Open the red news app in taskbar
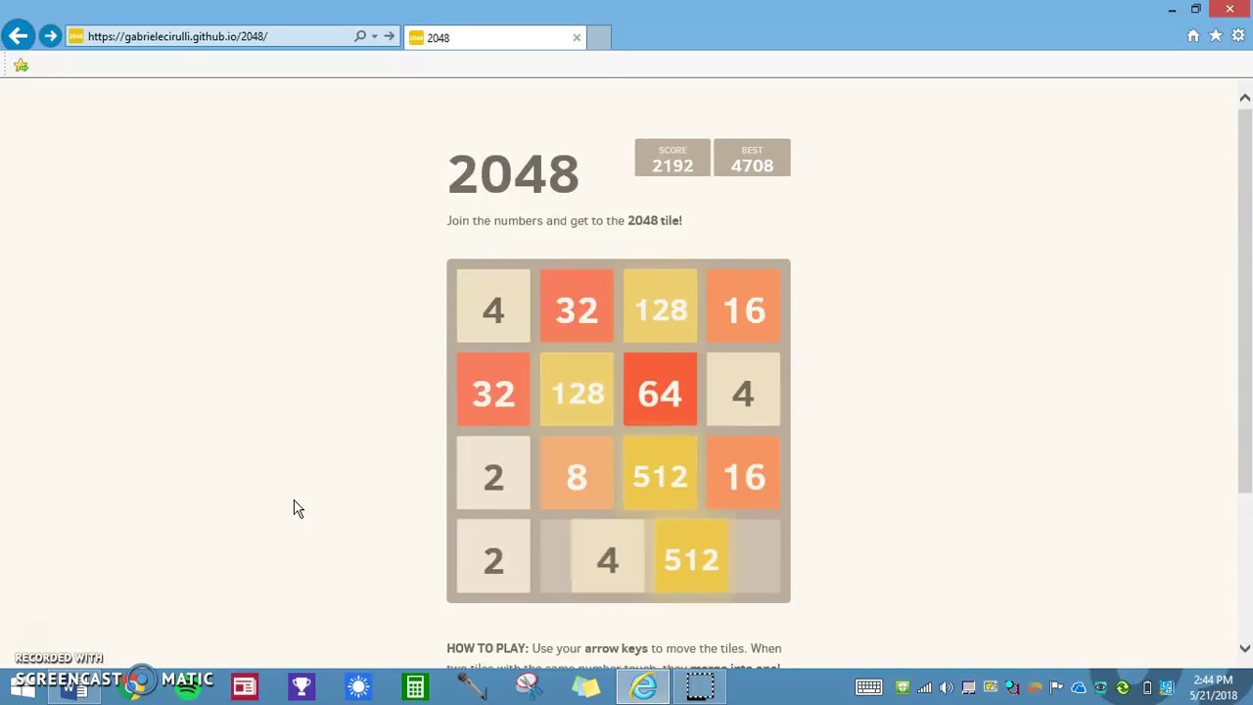 click(x=244, y=686)
